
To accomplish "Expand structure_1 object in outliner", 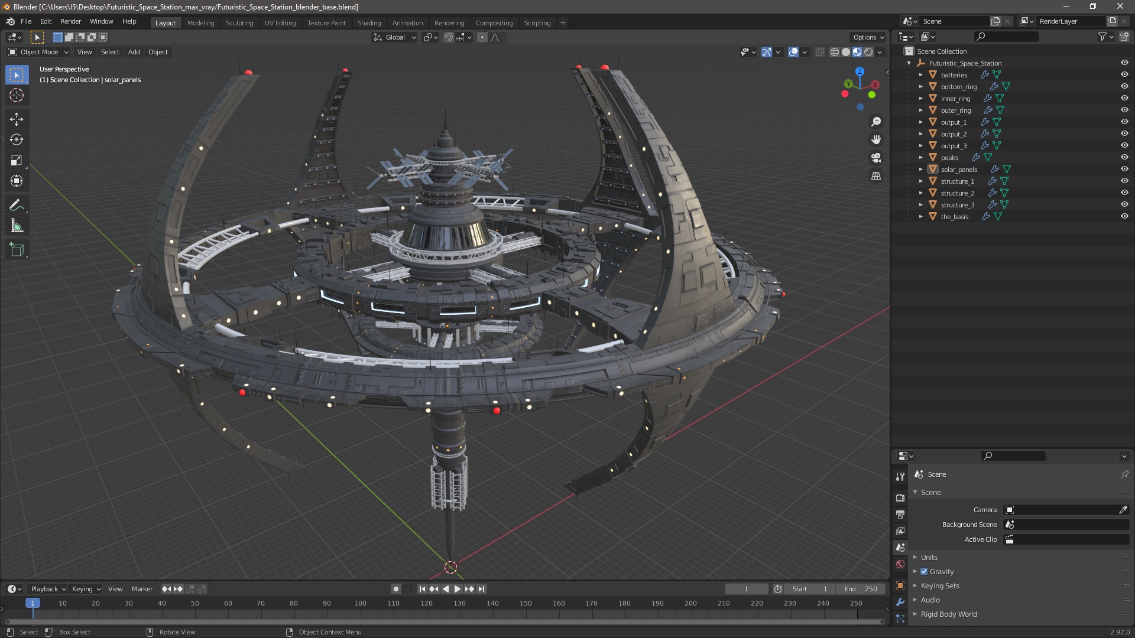I will coord(920,181).
